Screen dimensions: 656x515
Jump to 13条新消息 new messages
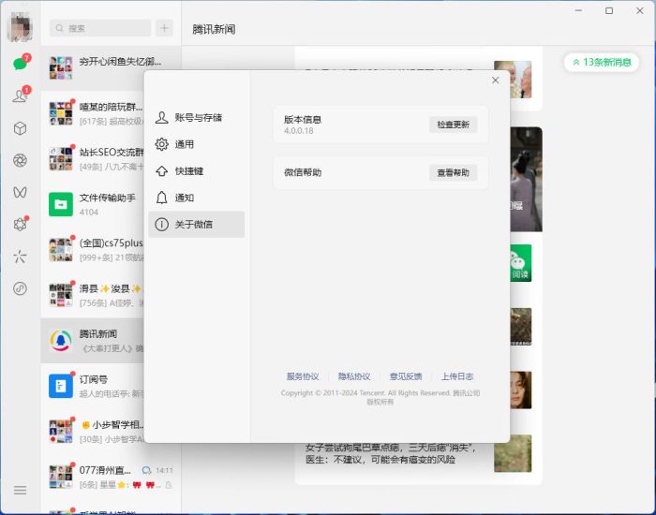pos(602,63)
